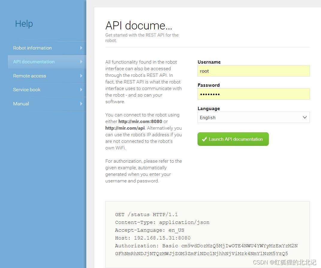This screenshot has height=268, width=321.
Task: Click the Password label
Action: tap(209, 85)
